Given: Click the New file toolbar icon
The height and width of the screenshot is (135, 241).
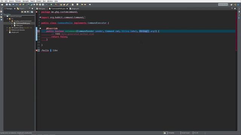Looking at the screenshot, I should 2,4.
